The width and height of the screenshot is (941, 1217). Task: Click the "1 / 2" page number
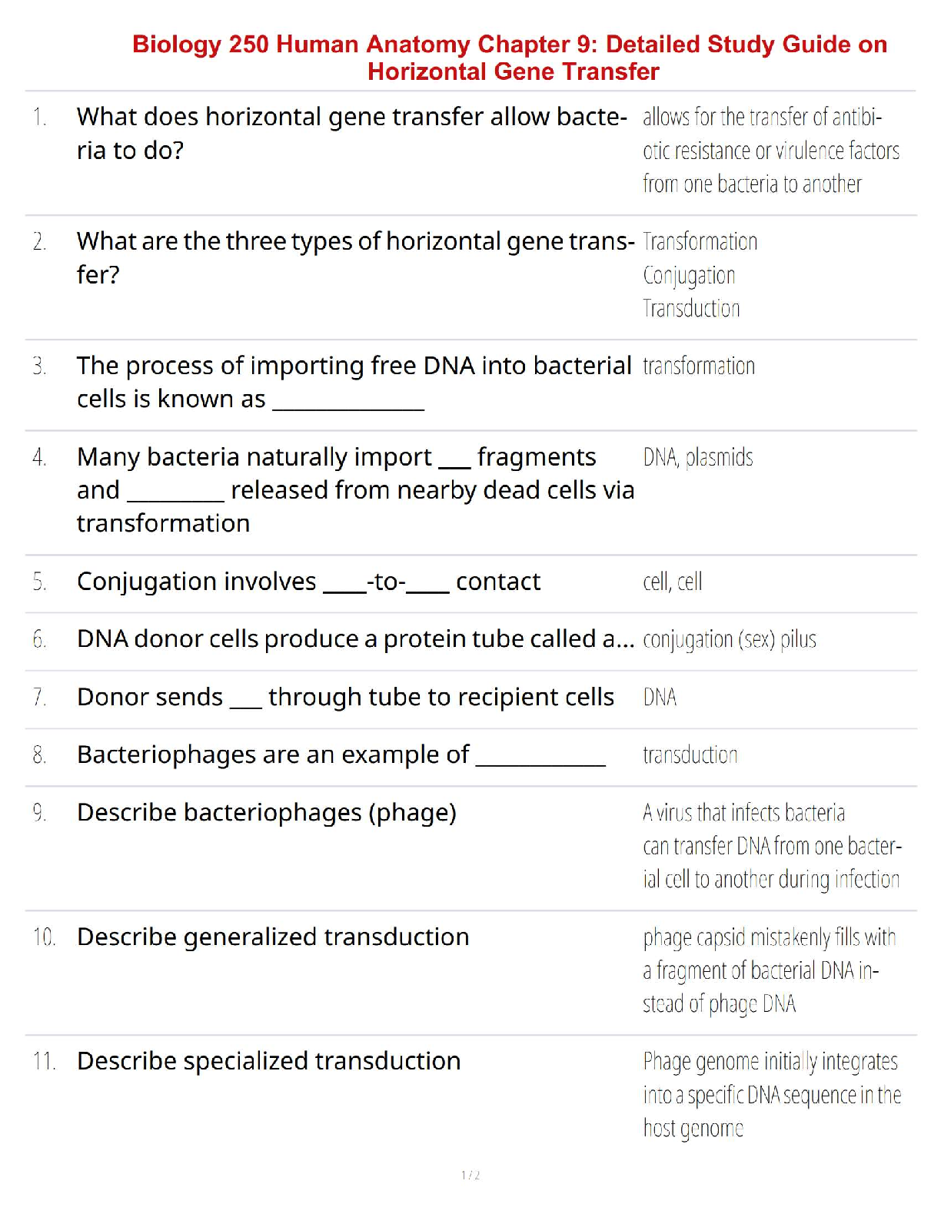click(x=470, y=1175)
